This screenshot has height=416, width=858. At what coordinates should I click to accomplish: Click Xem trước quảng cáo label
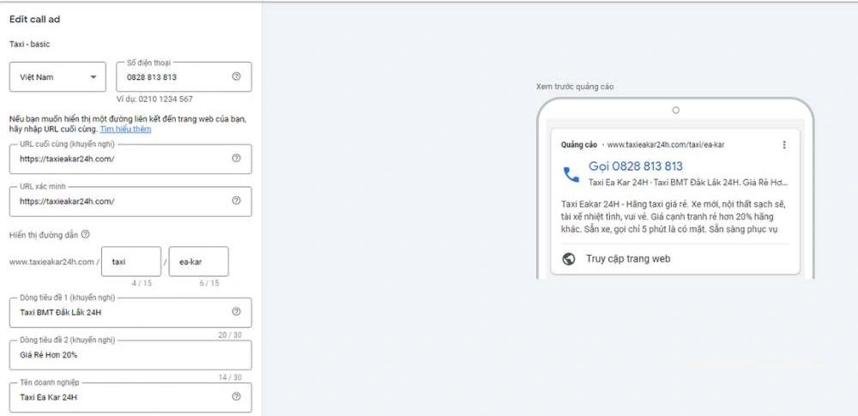pos(575,87)
